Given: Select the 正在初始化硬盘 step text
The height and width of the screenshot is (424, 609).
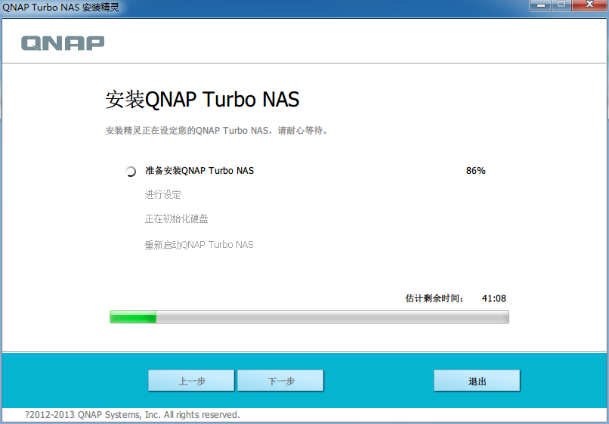Looking at the screenshot, I should pyautogui.click(x=176, y=218).
